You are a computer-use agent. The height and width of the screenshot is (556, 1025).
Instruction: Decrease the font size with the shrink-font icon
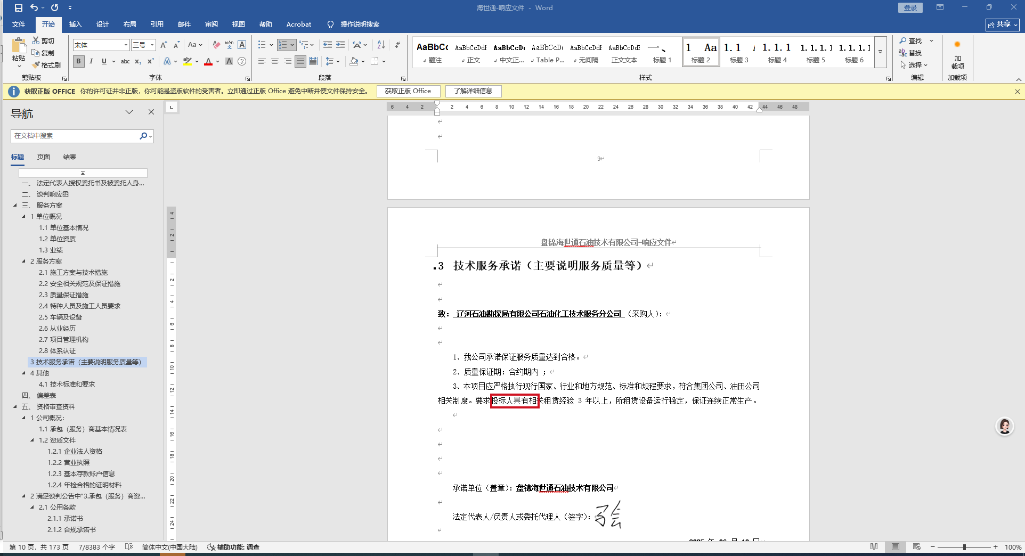coord(176,45)
